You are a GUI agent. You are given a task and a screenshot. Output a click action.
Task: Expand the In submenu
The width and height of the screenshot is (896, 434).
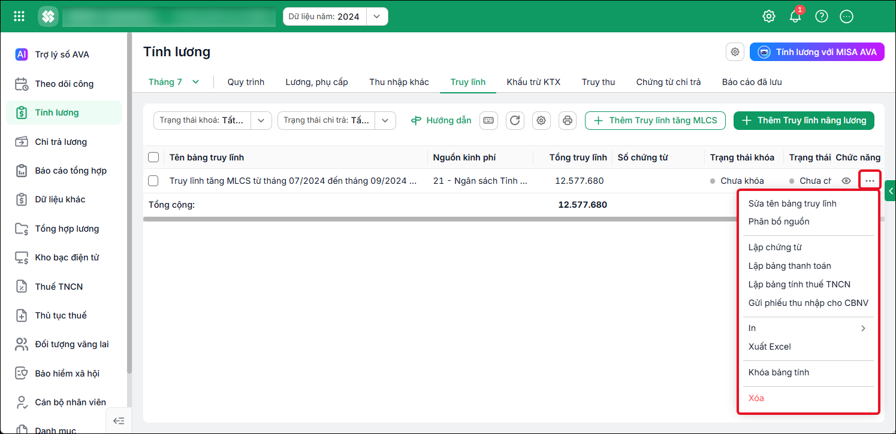808,328
